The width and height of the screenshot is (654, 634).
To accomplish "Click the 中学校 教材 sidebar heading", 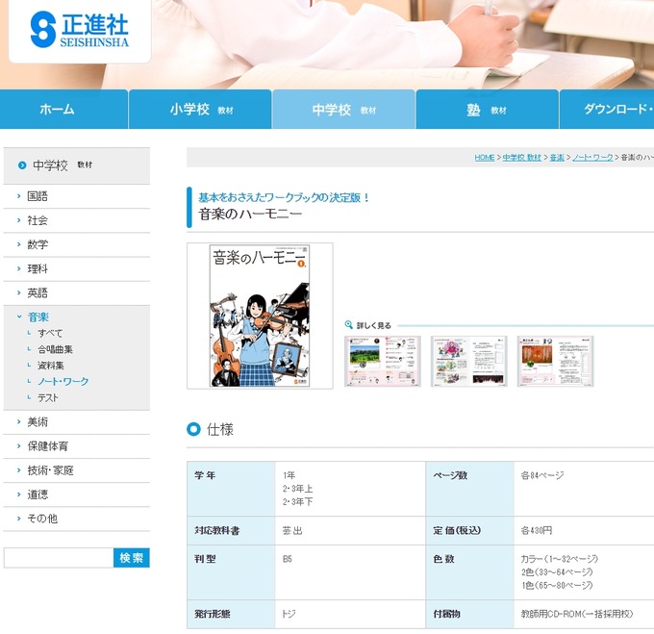I will [x=76, y=165].
